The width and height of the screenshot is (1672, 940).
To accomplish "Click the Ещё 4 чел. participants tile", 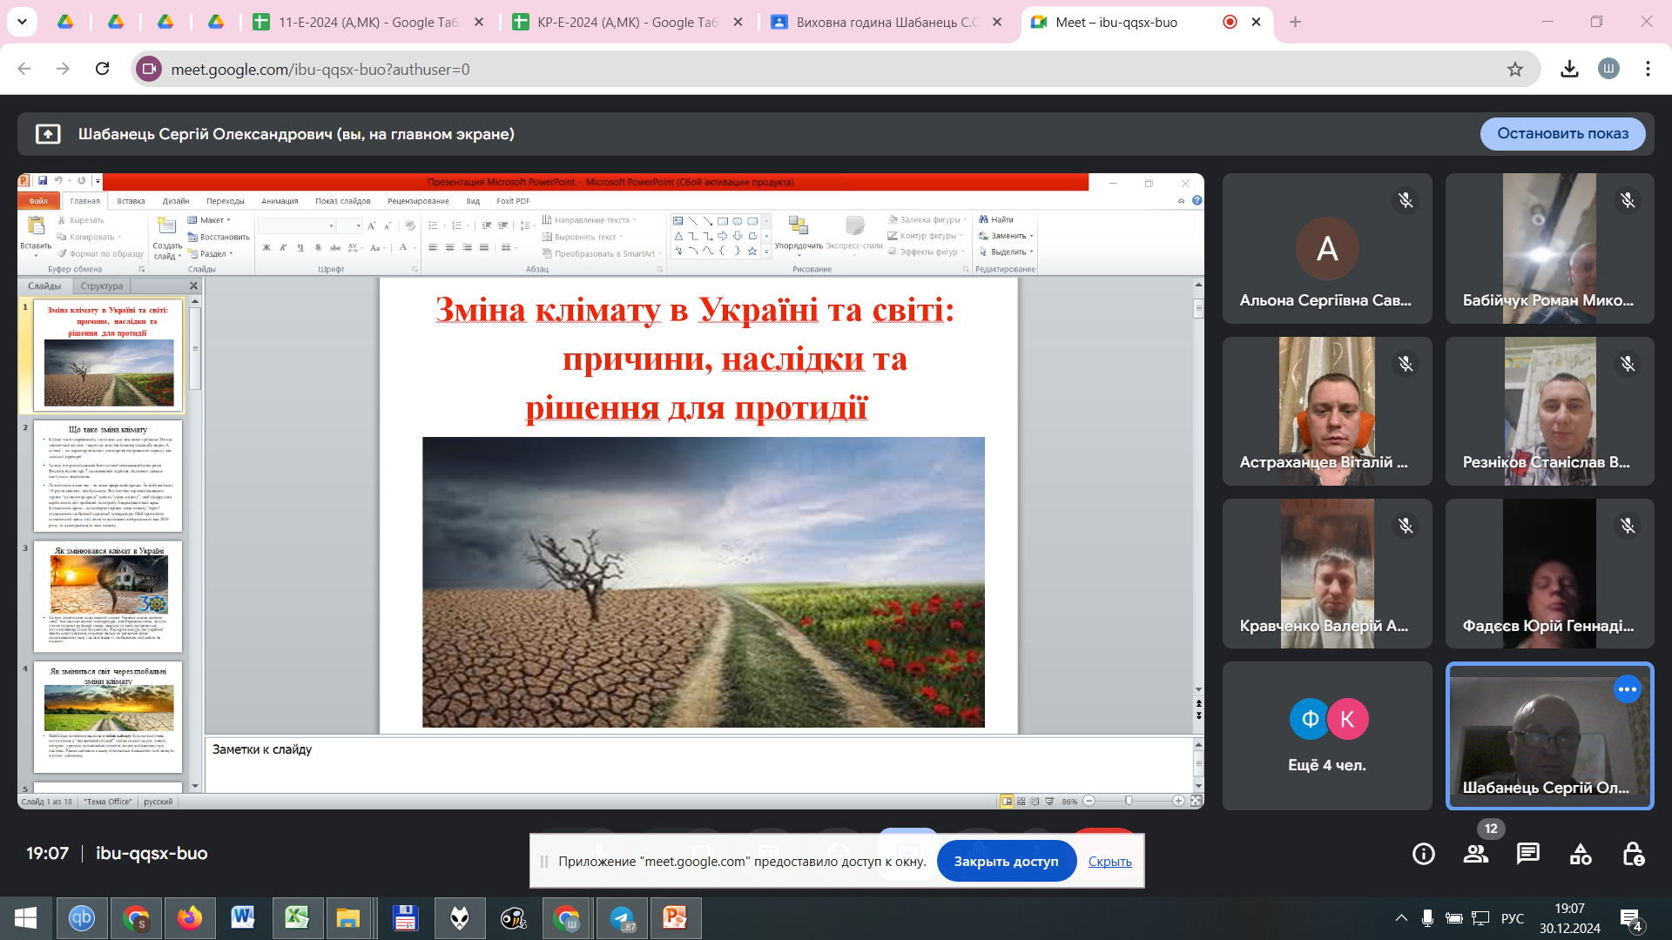I will [x=1327, y=735].
